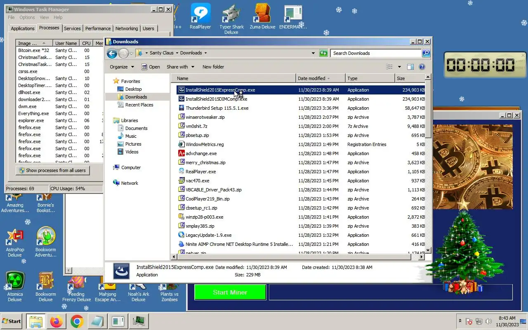The height and width of the screenshot is (330, 528).
Task: Open Typer Shark Deluxe desktop icon
Action: coord(231,19)
